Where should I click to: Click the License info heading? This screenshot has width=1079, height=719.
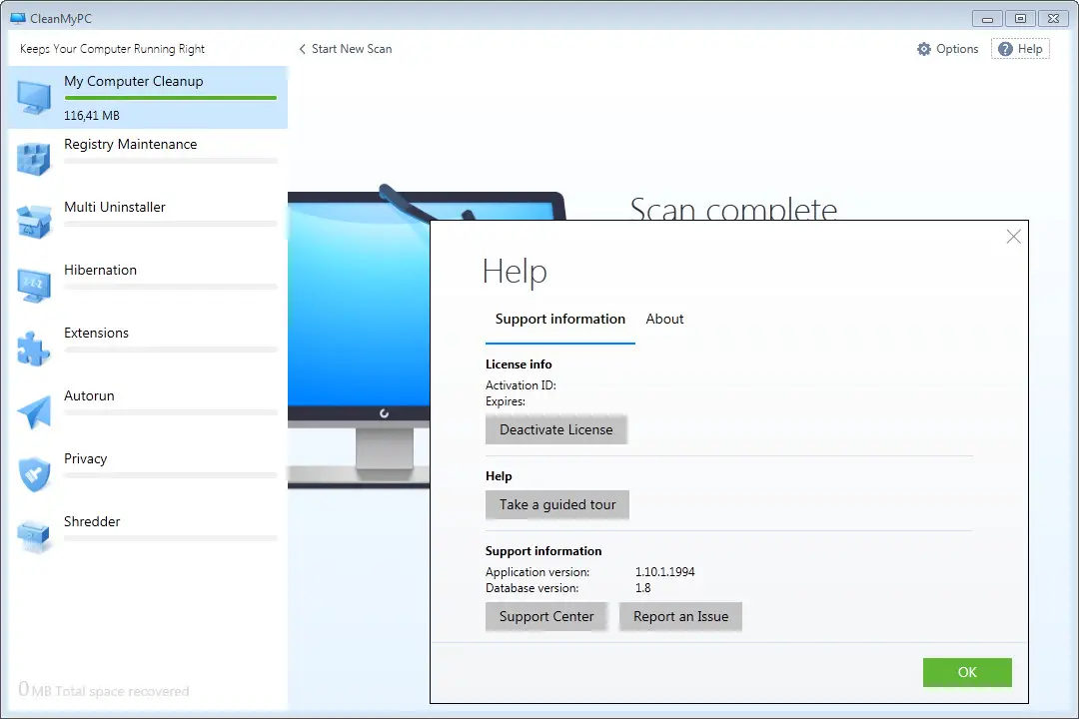coord(519,363)
